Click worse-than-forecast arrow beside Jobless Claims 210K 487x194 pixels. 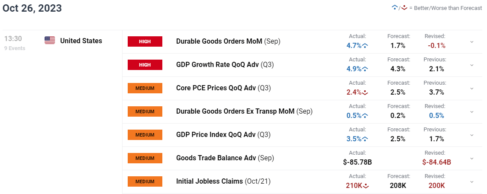point(366,185)
